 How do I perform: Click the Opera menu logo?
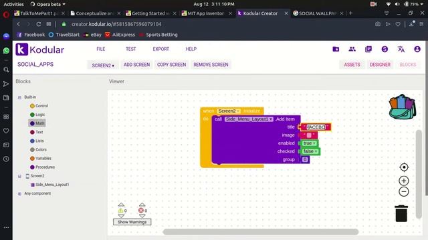click(x=6, y=15)
